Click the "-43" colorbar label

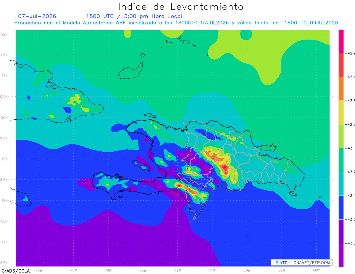coord(349,148)
